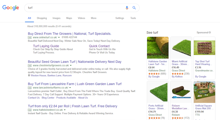This screenshot has height=120, width=220.
Task: Open the Quick Contact sitelink
Action: click(99, 46)
